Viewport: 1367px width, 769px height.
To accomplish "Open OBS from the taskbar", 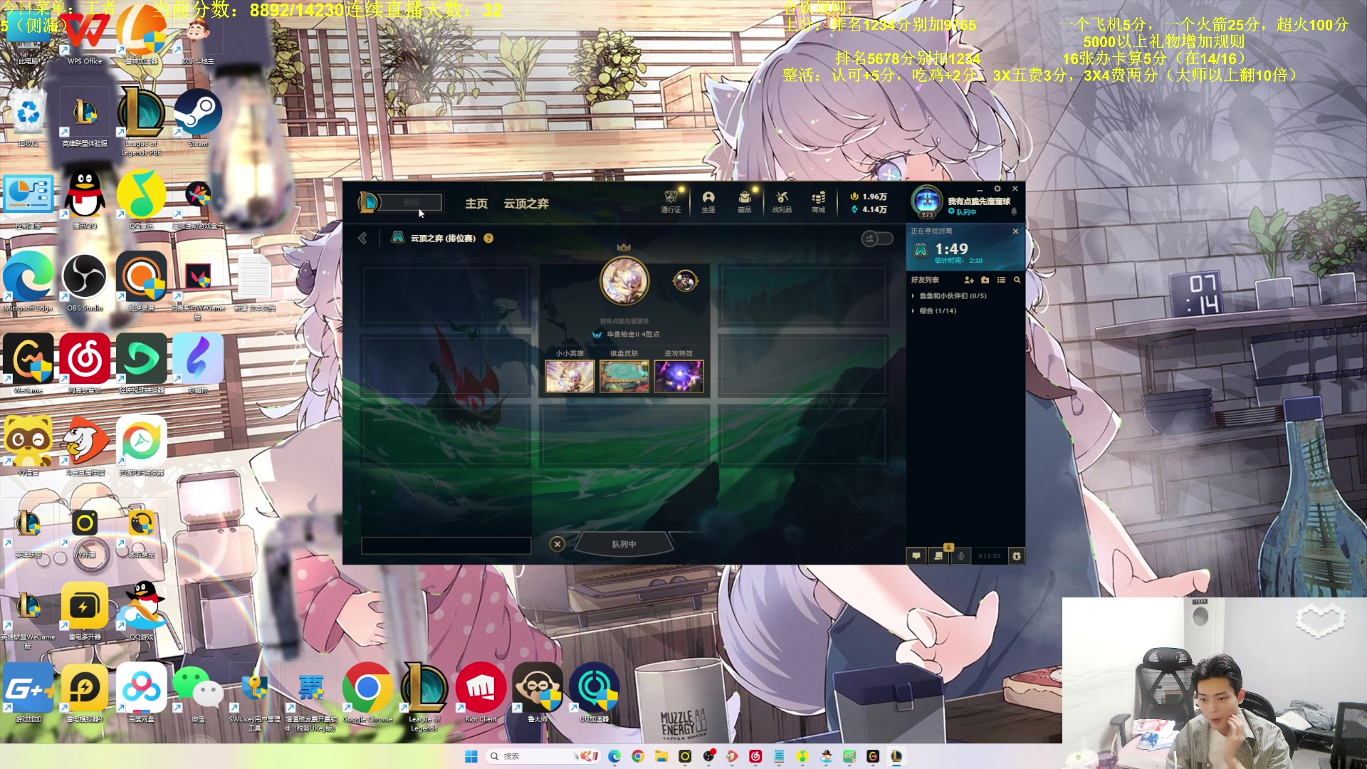I will 708,756.
